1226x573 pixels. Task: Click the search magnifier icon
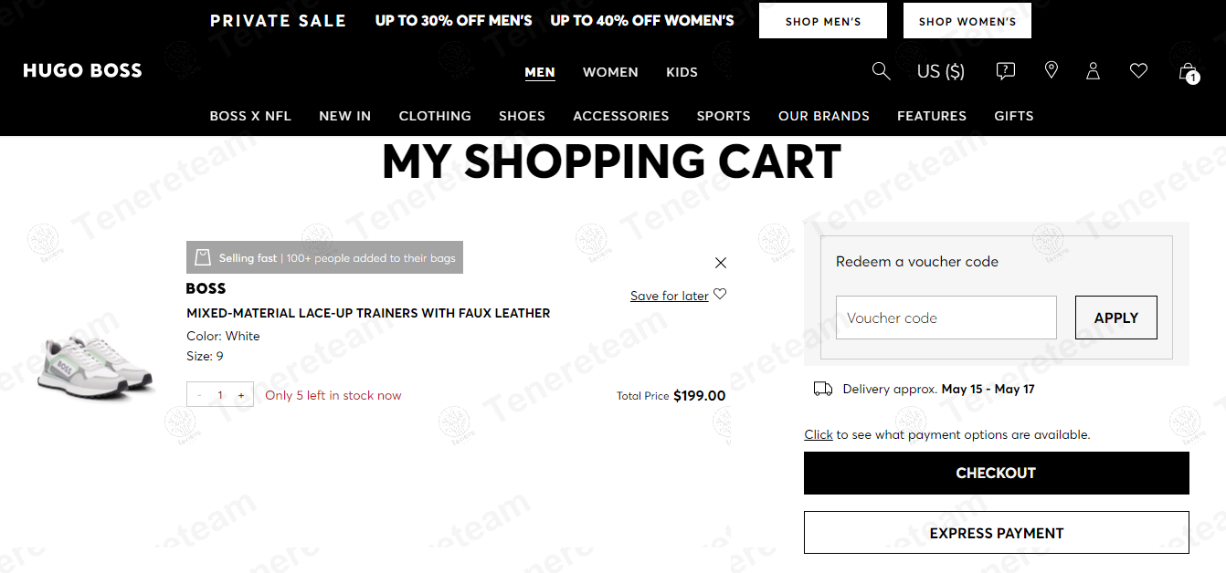pyautogui.click(x=881, y=71)
